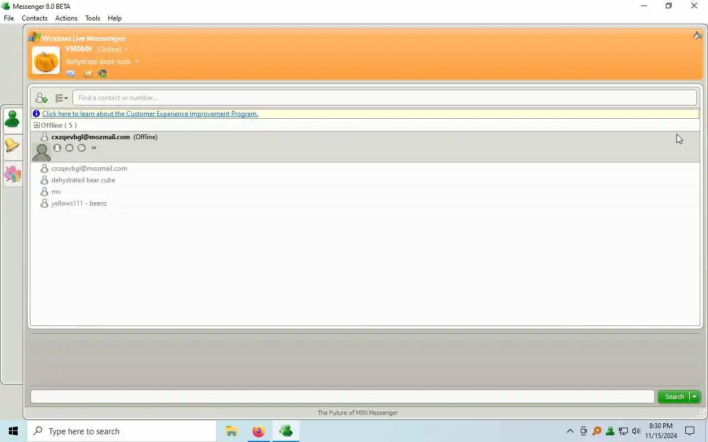Click status icon beside dehydrated bear cube

click(x=44, y=180)
